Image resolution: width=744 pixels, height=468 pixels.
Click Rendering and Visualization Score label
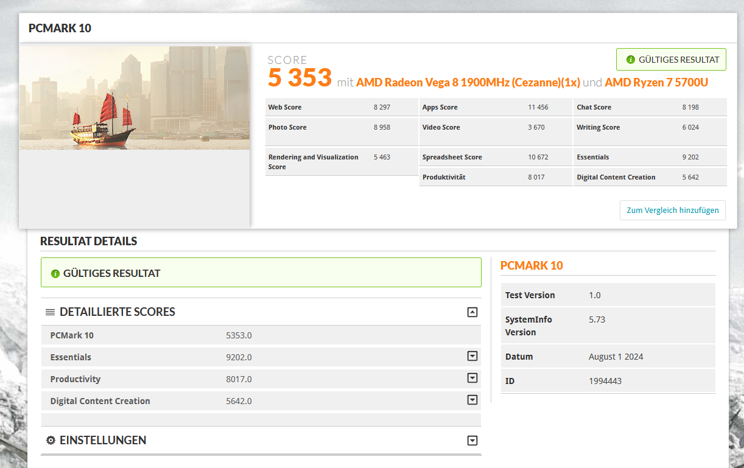(x=314, y=162)
